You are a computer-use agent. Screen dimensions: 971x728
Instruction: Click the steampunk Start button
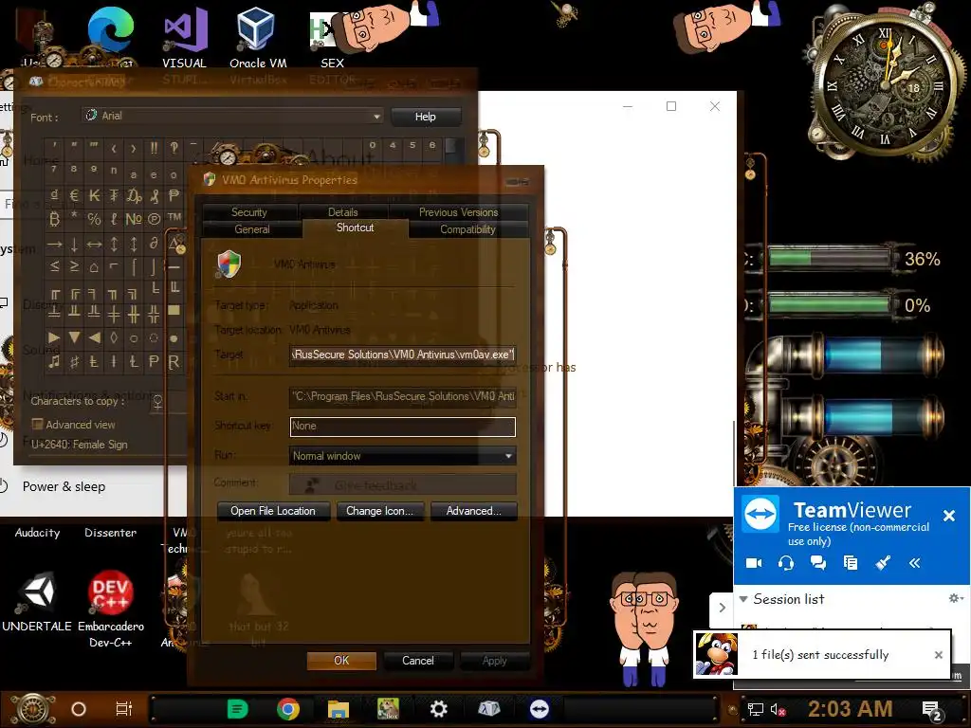point(32,709)
